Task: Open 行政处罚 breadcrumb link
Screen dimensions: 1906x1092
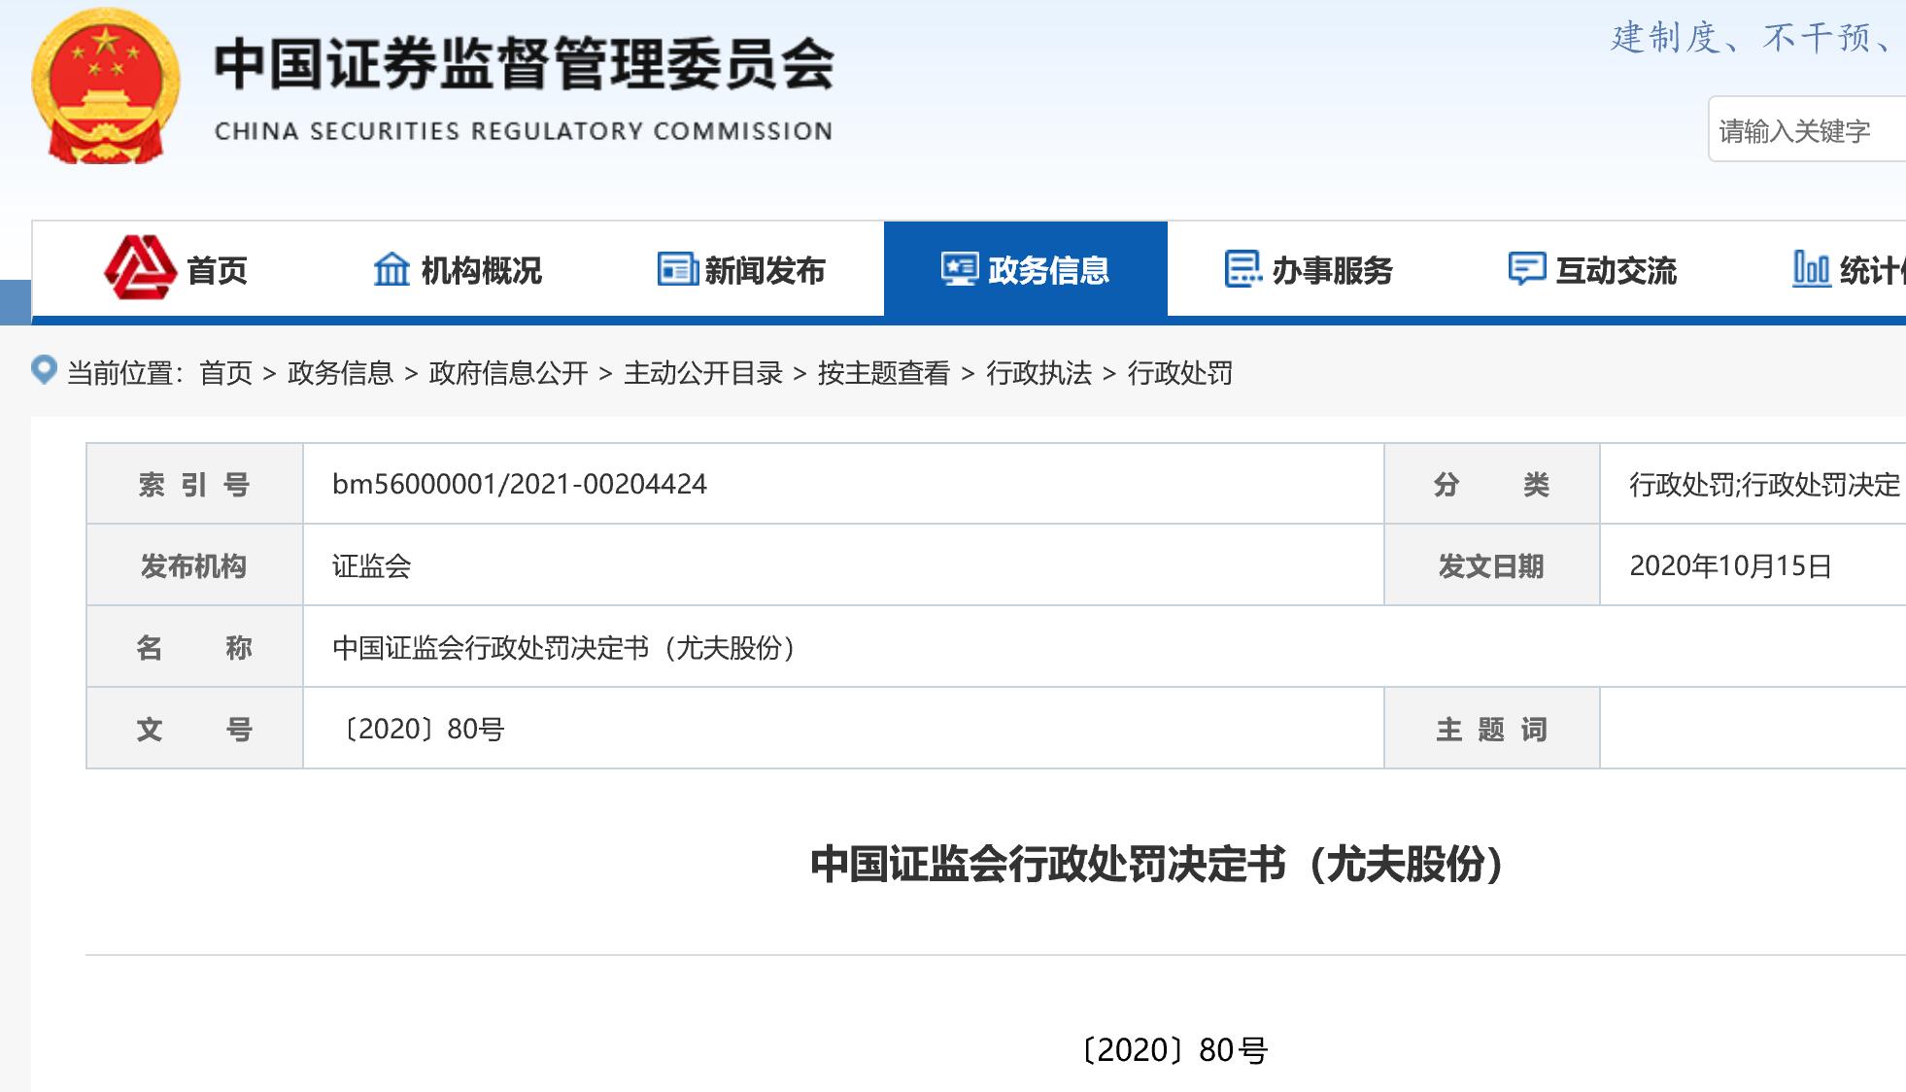Action: (1180, 373)
